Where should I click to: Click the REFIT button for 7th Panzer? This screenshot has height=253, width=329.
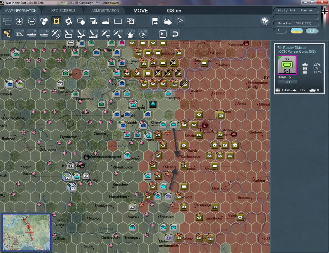(x=288, y=82)
